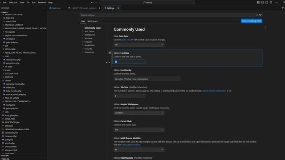The height and width of the screenshot is (160, 285).
Task: Switch to the Workspace settings tab
Action: tap(93, 21)
